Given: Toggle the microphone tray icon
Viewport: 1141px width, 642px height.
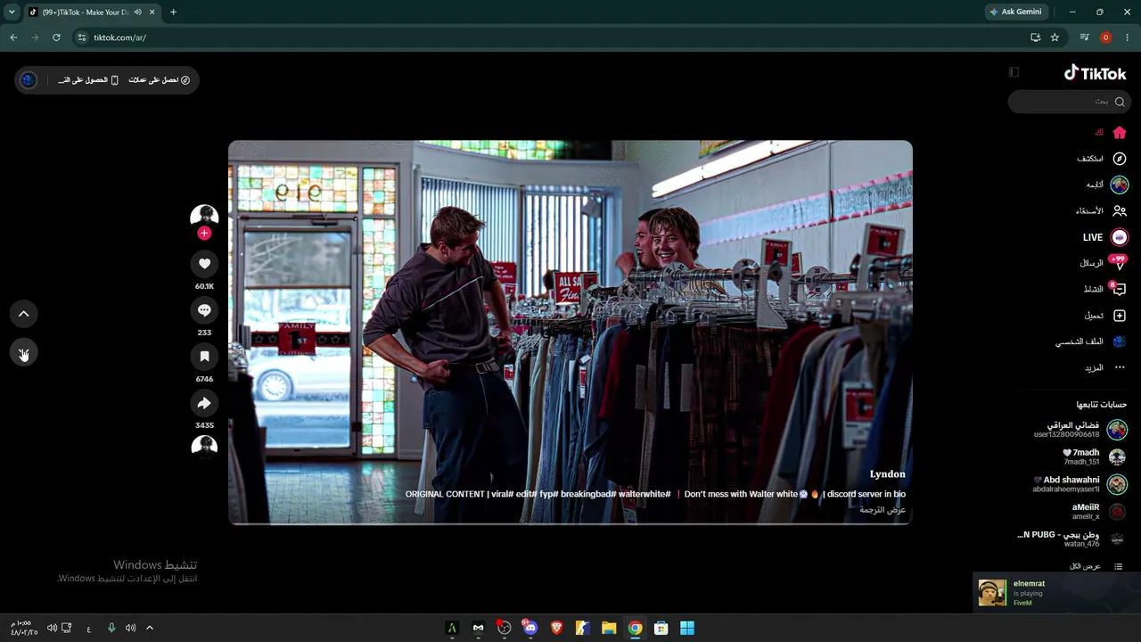Looking at the screenshot, I should [111, 628].
